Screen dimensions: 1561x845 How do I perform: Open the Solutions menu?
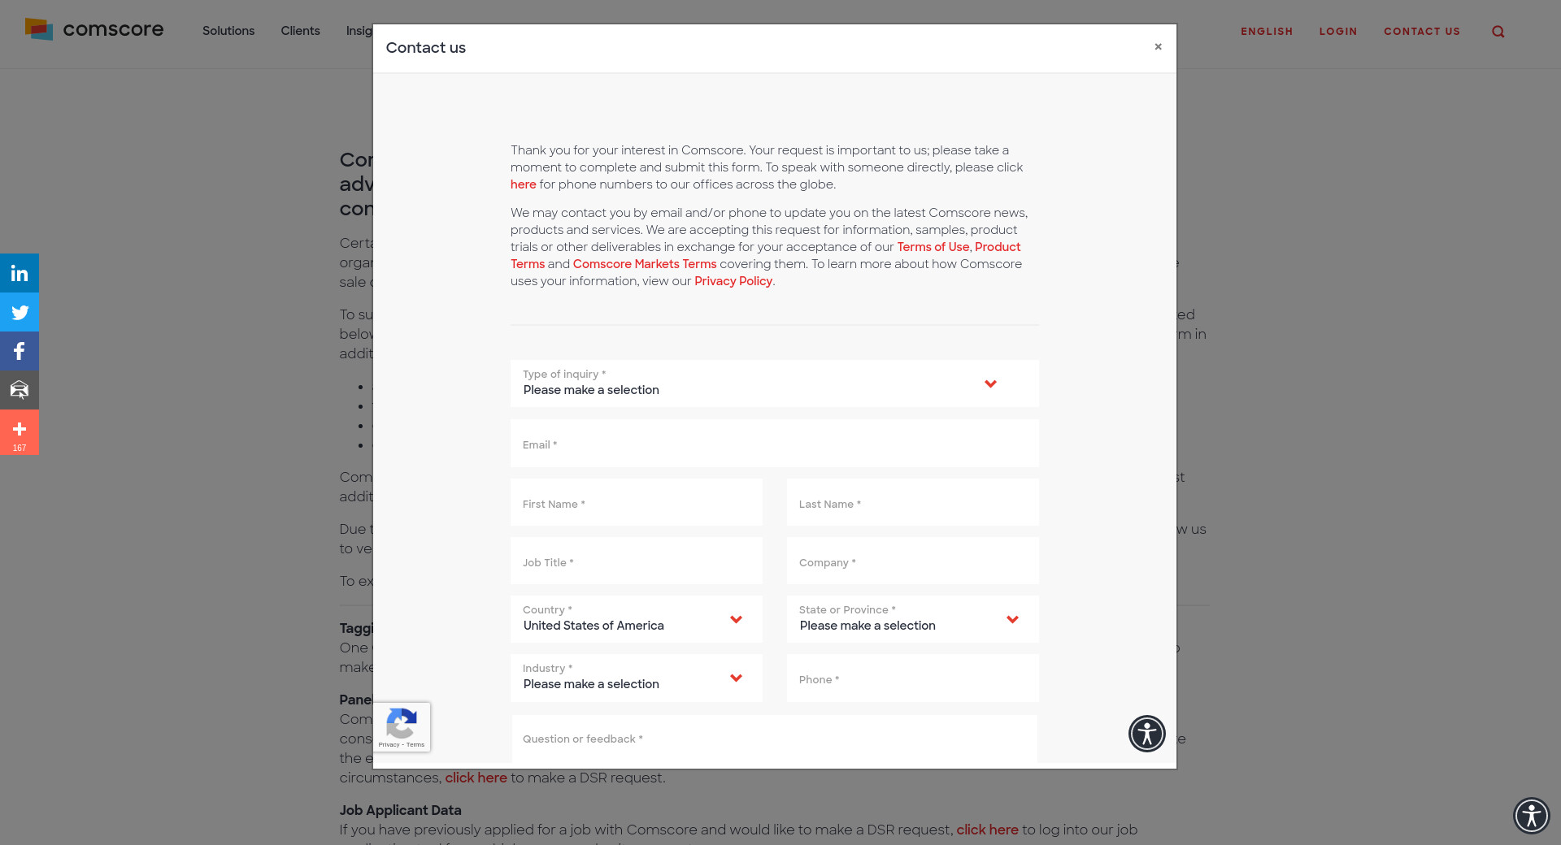[228, 31]
